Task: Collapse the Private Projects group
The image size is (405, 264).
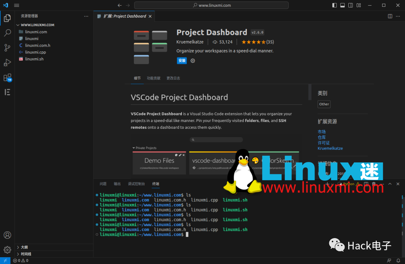Action: click(x=145, y=148)
